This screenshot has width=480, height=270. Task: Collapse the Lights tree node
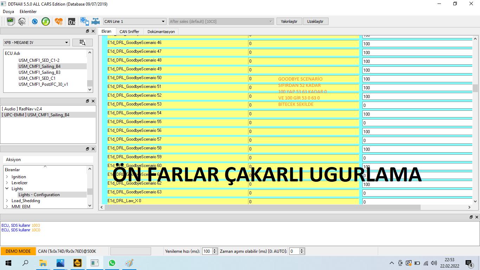point(7,189)
